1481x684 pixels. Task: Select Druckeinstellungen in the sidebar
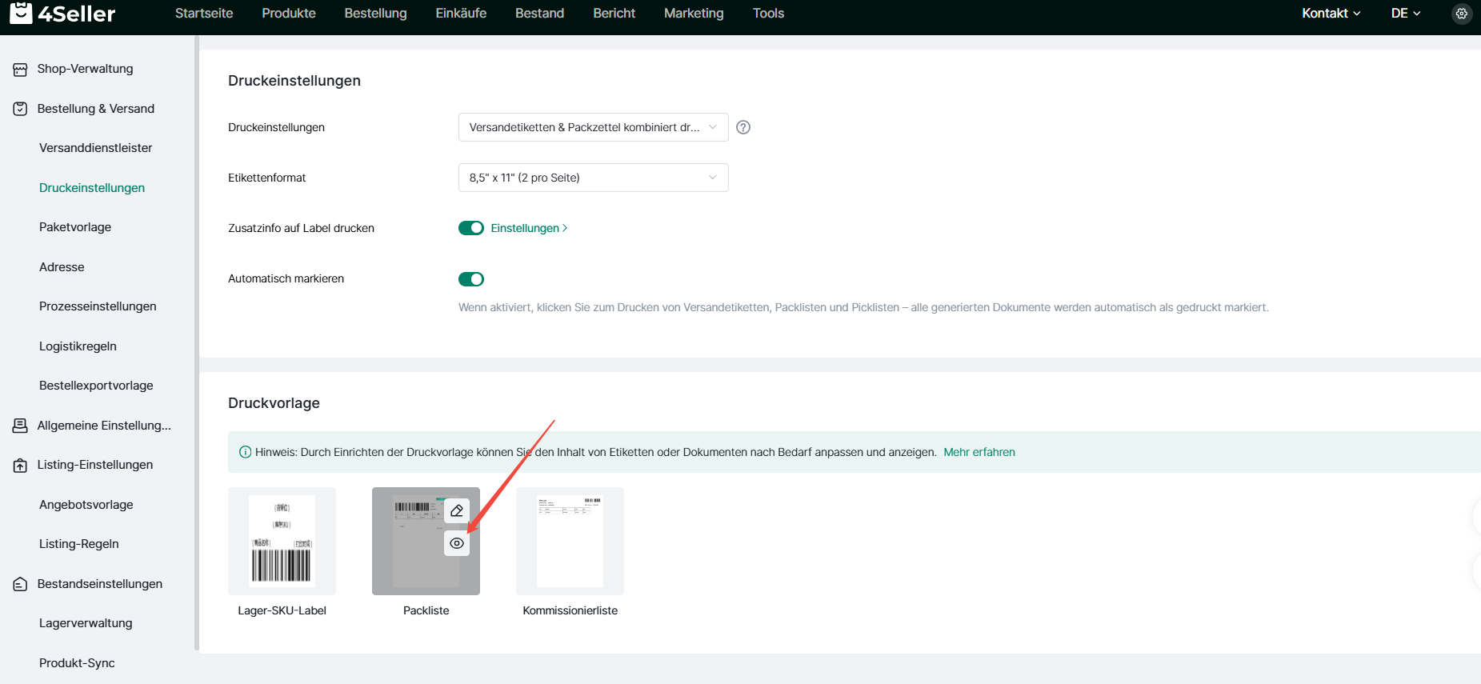coord(92,188)
